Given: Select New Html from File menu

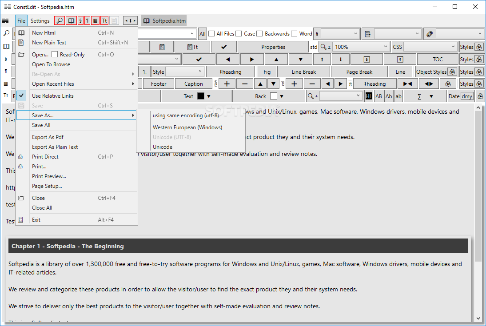Looking at the screenshot, I should pyautogui.click(x=76, y=32).
